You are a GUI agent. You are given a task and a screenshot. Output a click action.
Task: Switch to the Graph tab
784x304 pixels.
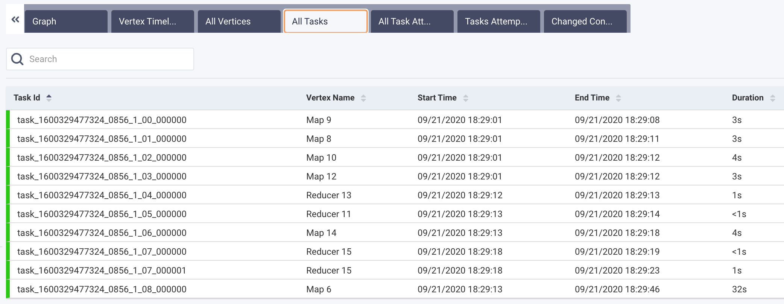(66, 21)
